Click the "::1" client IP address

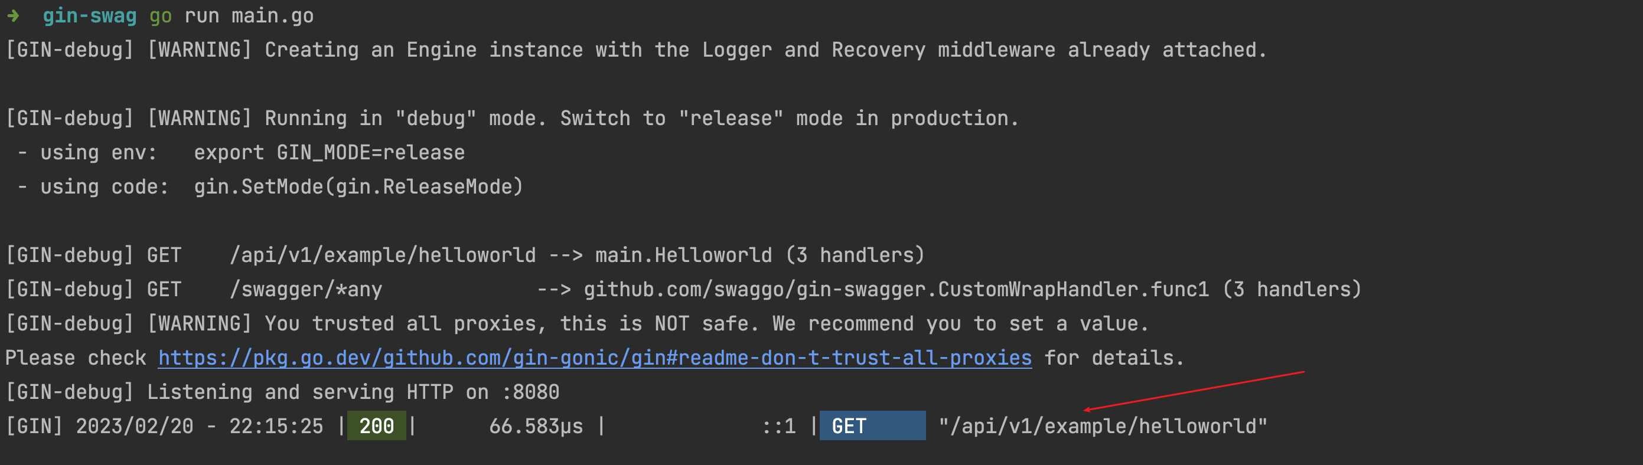(x=779, y=426)
